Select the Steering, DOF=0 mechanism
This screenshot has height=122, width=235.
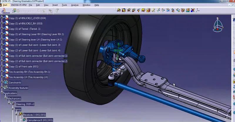(x=25, y=104)
